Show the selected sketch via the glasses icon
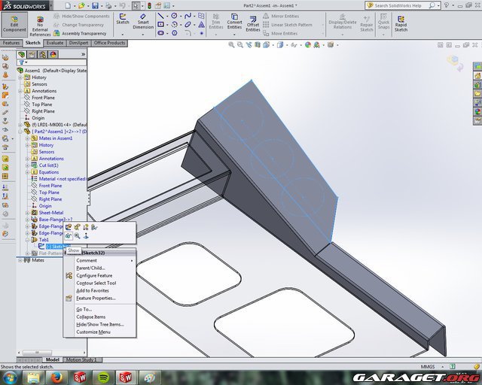 click(x=68, y=236)
